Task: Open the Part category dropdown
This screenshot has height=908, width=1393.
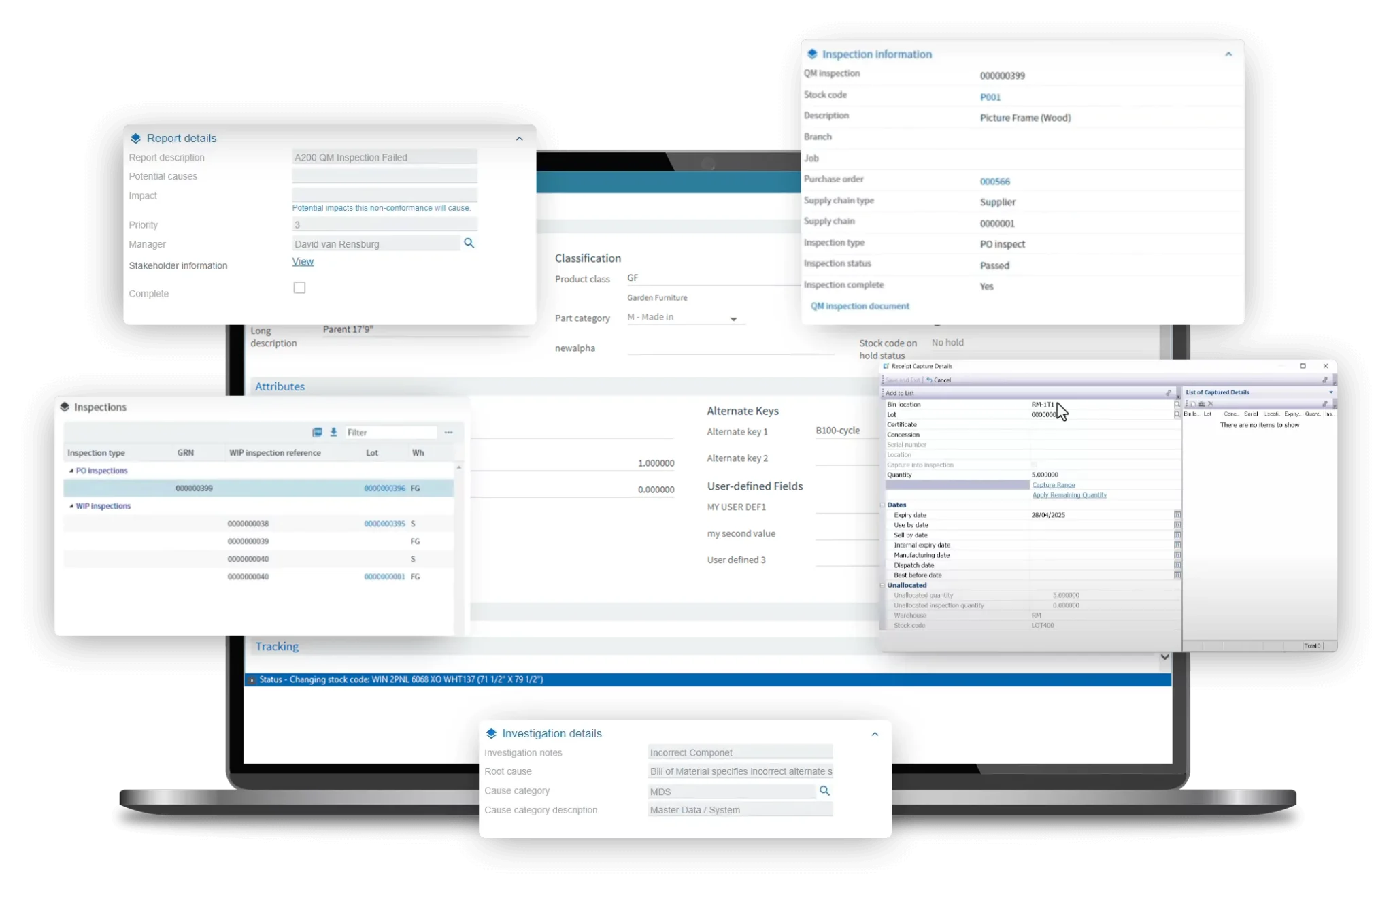Action: pyautogui.click(x=733, y=318)
